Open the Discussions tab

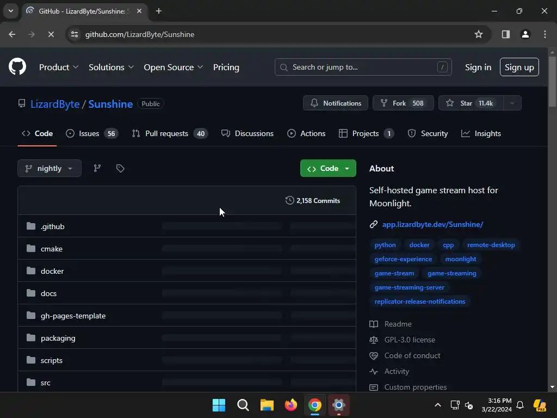(x=247, y=134)
